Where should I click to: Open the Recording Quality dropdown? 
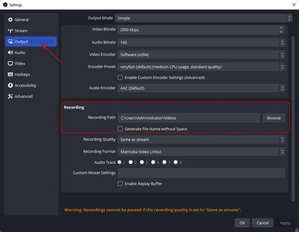[x=201, y=140]
